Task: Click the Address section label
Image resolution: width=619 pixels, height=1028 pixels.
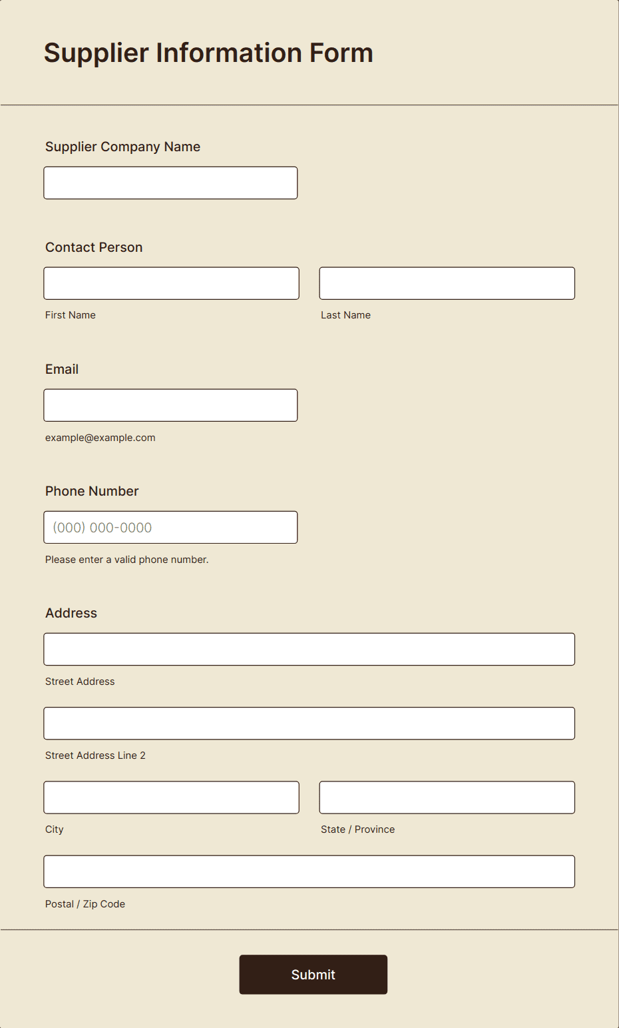Action: point(71,613)
